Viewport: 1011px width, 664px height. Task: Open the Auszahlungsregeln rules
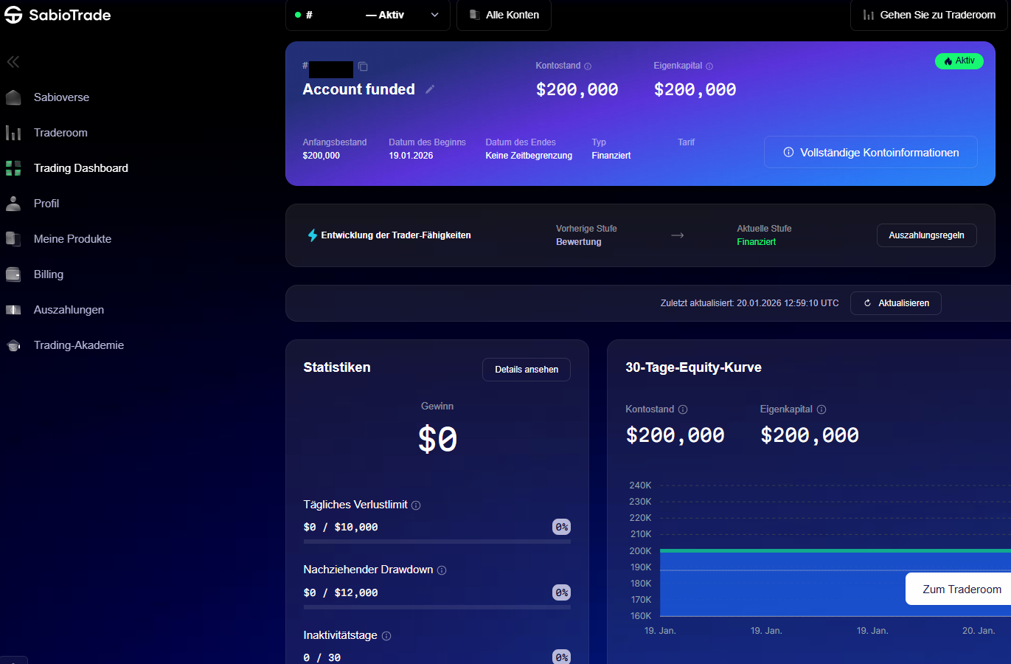(x=926, y=235)
